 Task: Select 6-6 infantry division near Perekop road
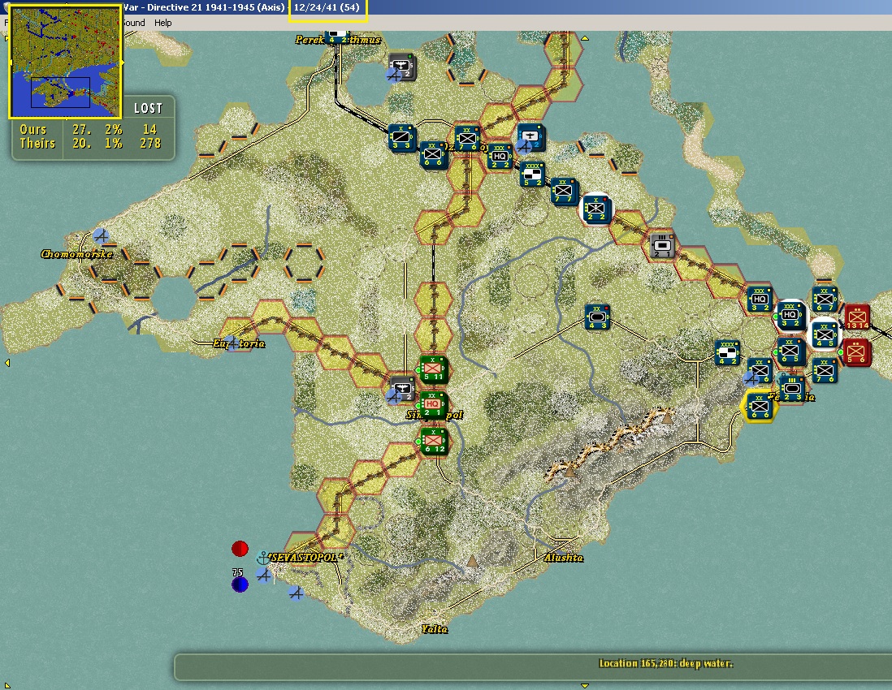pyautogui.click(x=434, y=154)
